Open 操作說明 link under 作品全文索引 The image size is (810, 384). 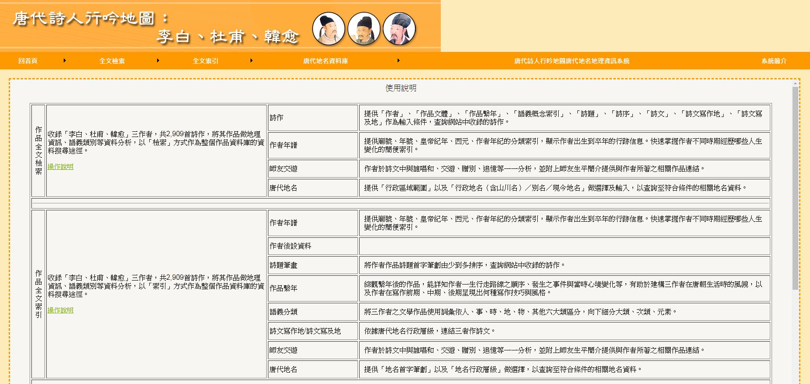tap(61, 310)
